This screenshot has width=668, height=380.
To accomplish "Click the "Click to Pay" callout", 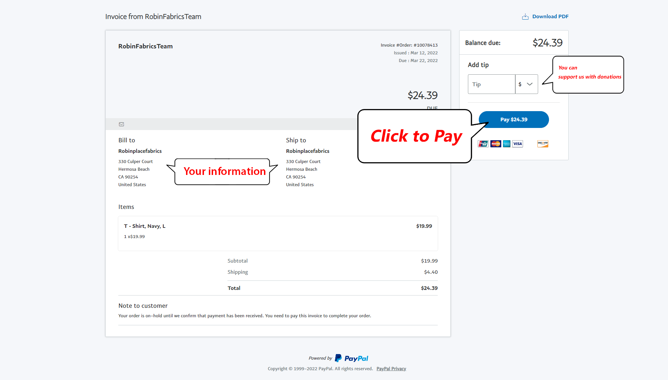I will [x=416, y=136].
